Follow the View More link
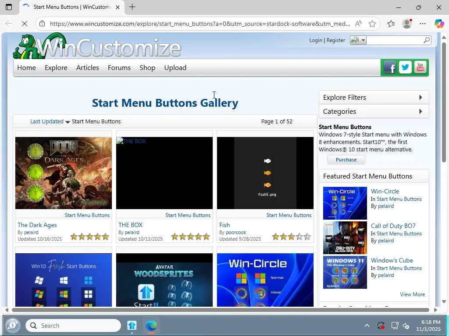Viewport: 449px width, 336px height. pyautogui.click(x=412, y=294)
